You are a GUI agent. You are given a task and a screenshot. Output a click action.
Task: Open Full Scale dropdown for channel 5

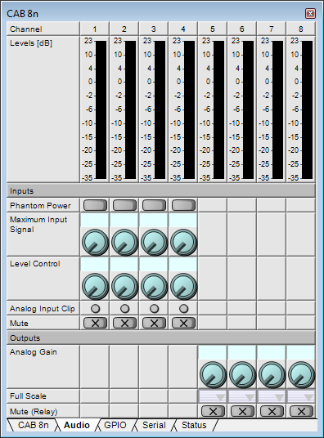click(213, 396)
